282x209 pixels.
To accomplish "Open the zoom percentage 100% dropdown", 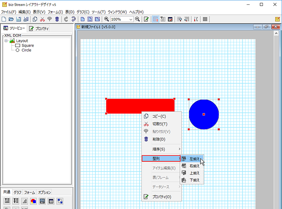I will 131,19.
